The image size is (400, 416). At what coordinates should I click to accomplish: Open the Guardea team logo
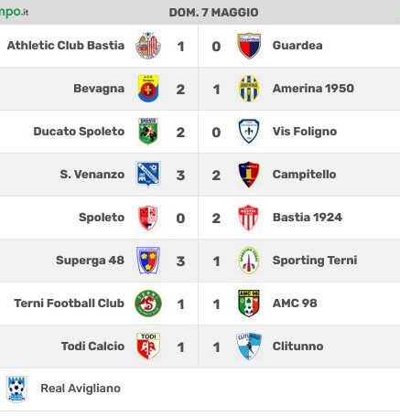click(249, 46)
